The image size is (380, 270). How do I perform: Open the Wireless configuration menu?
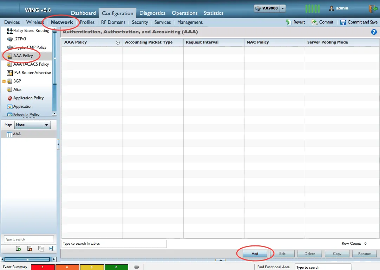click(35, 22)
